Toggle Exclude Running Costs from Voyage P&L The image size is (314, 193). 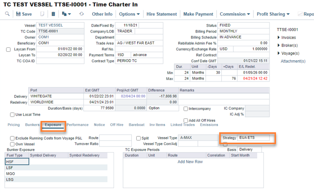click(12, 138)
